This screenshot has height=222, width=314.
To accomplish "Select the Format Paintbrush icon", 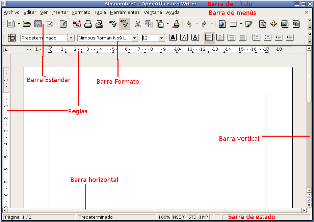I will (x=176, y=24).
